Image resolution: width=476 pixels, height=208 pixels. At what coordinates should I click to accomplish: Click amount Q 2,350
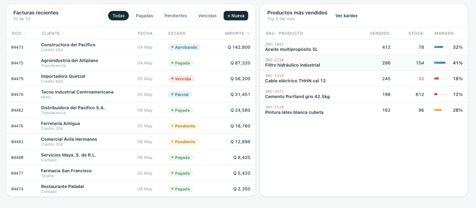click(x=242, y=189)
